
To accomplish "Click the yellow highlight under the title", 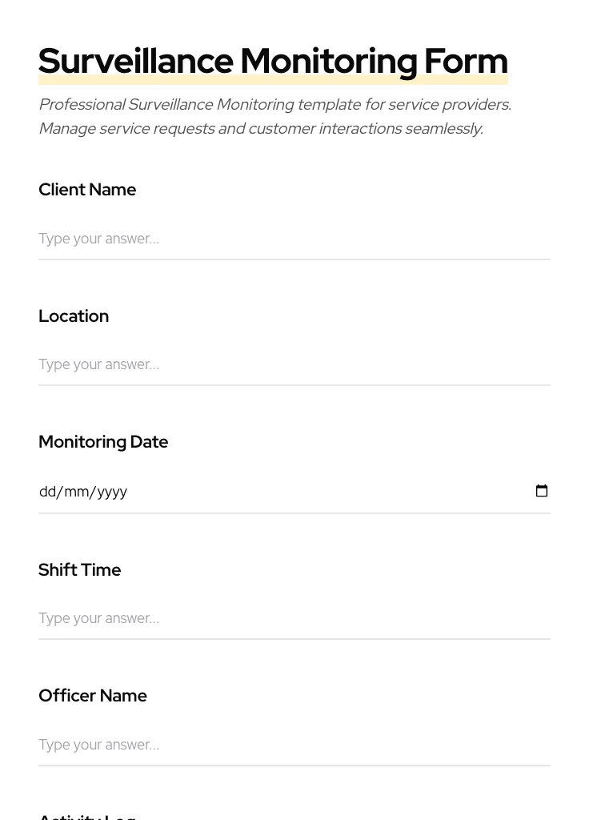I will pos(272,79).
